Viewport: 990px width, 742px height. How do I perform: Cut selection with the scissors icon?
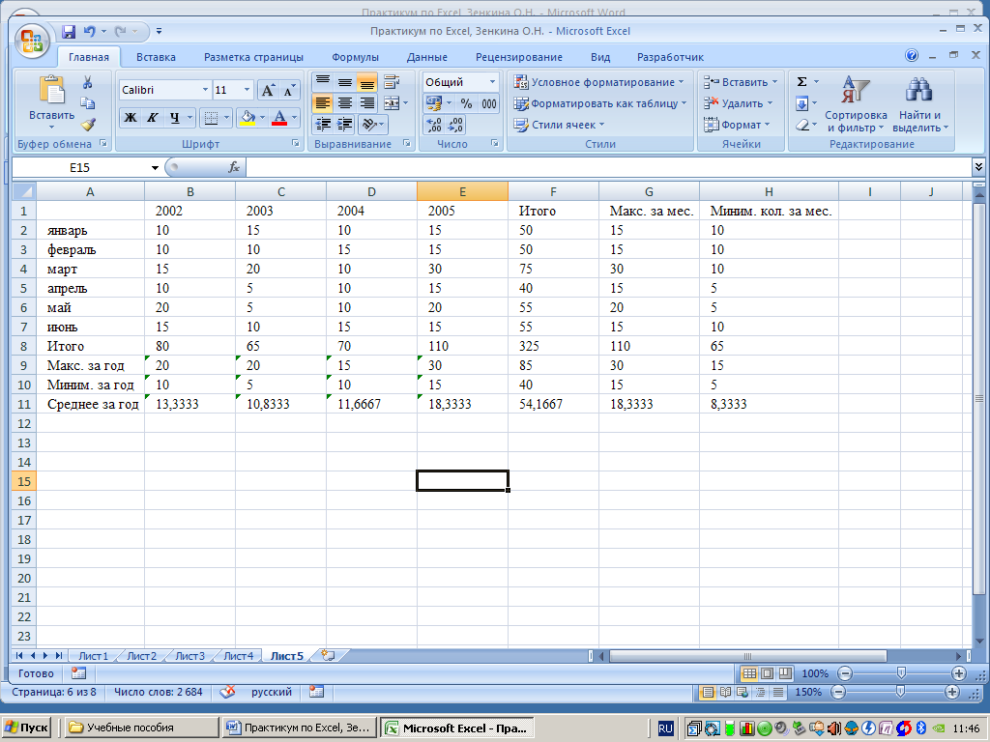click(88, 83)
